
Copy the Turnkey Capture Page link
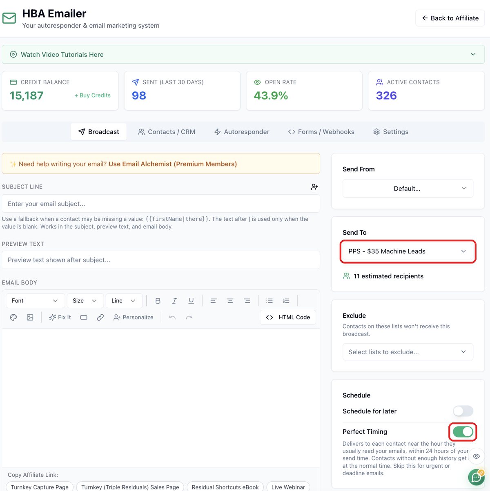[x=40, y=487]
